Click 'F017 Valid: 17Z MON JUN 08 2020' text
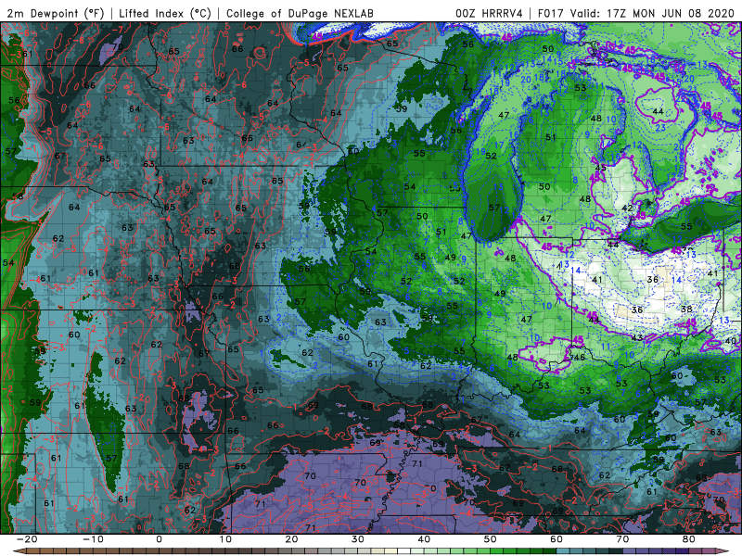Image resolution: width=742 pixels, height=556 pixels. click(x=636, y=14)
